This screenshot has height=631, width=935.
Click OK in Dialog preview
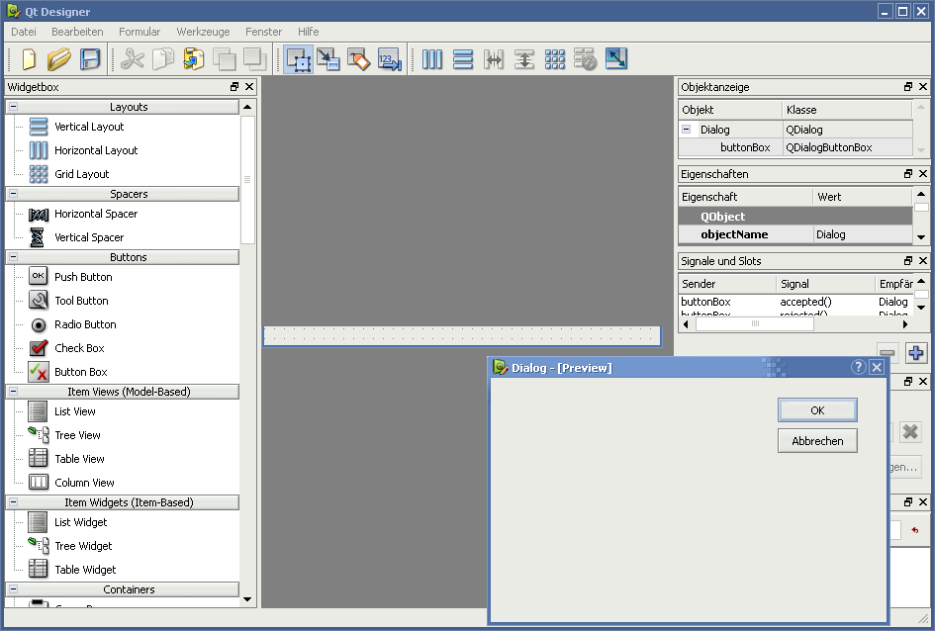(x=817, y=409)
